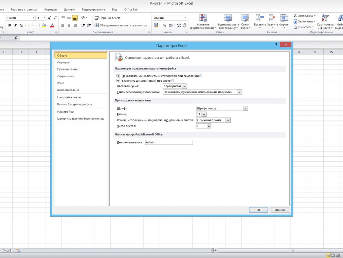Open the Calibri font name dropdown
The height and width of the screenshot is (258, 343).
point(33,18)
